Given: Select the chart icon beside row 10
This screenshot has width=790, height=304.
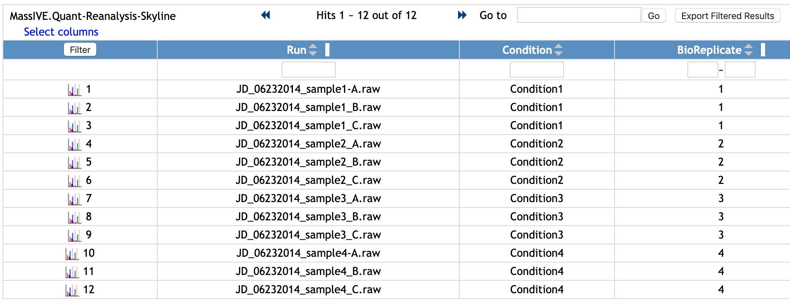Looking at the screenshot, I should [x=72, y=254].
